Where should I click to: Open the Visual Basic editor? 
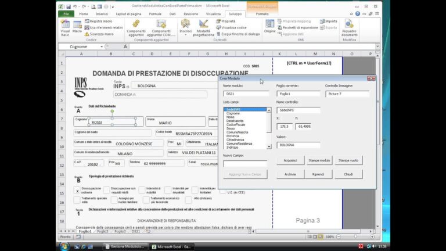(x=65, y=28)
